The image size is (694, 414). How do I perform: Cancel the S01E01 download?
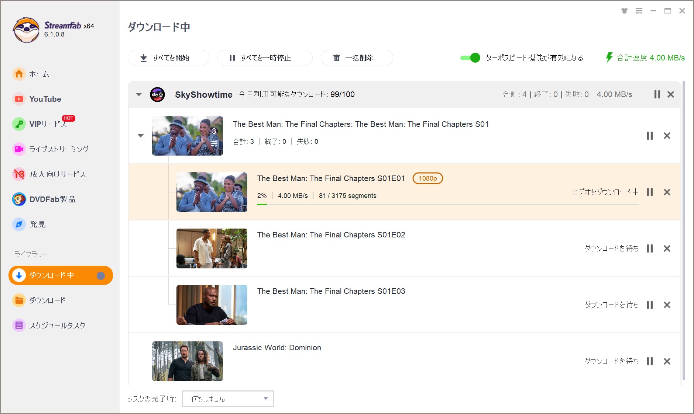667,192
